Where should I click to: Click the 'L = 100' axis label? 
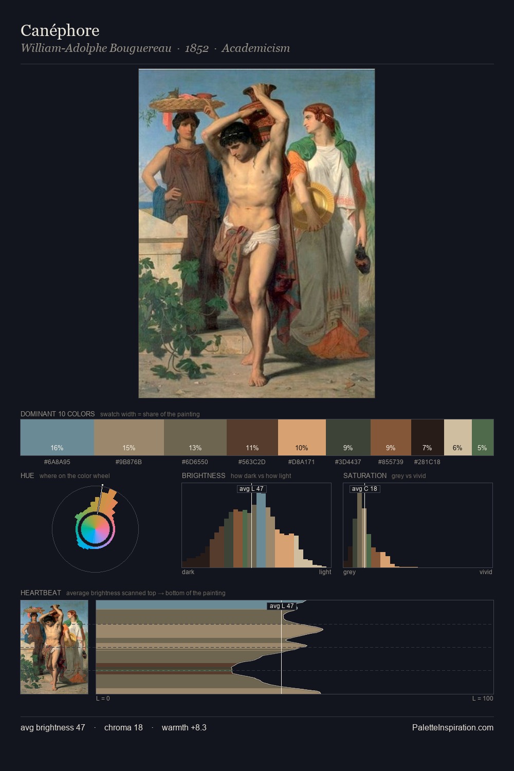click(x=483, y=699)
